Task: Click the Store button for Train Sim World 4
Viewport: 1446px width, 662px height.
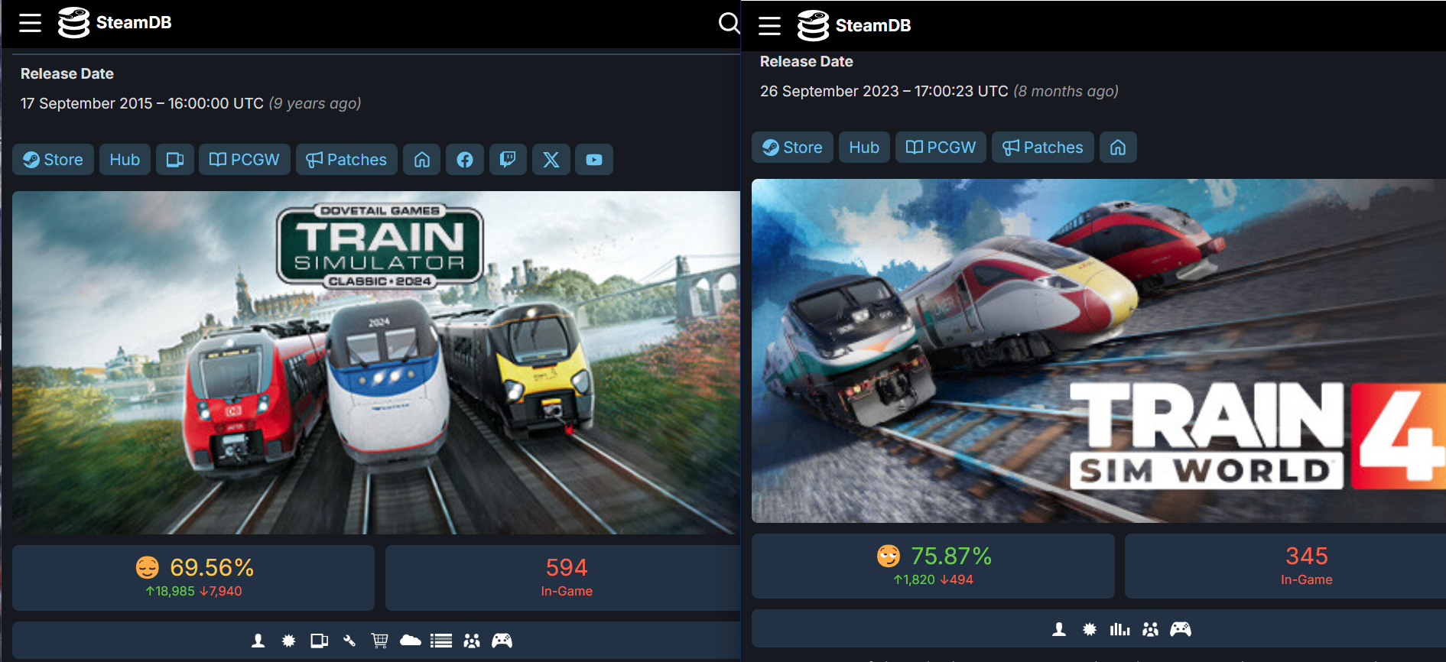Action: [792, 148]
